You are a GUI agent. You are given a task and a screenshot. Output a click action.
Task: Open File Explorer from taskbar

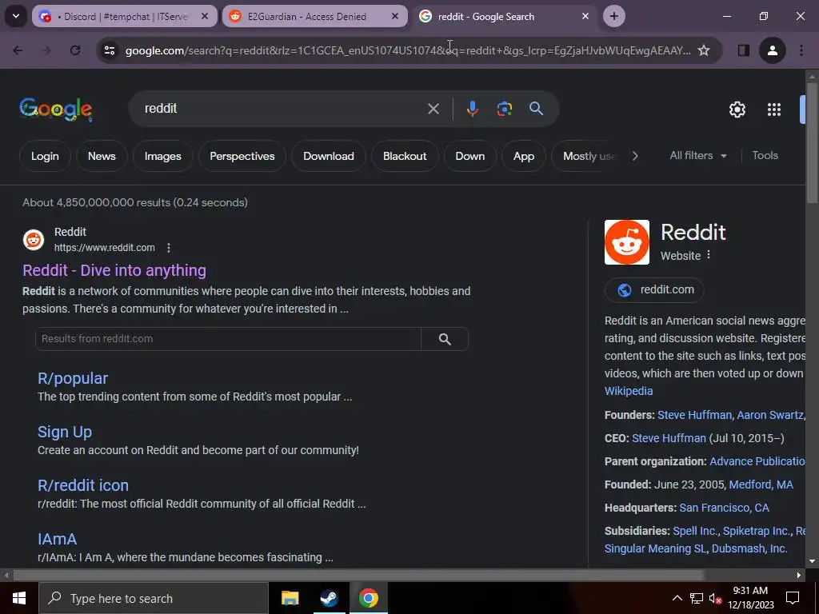point(290,598)
